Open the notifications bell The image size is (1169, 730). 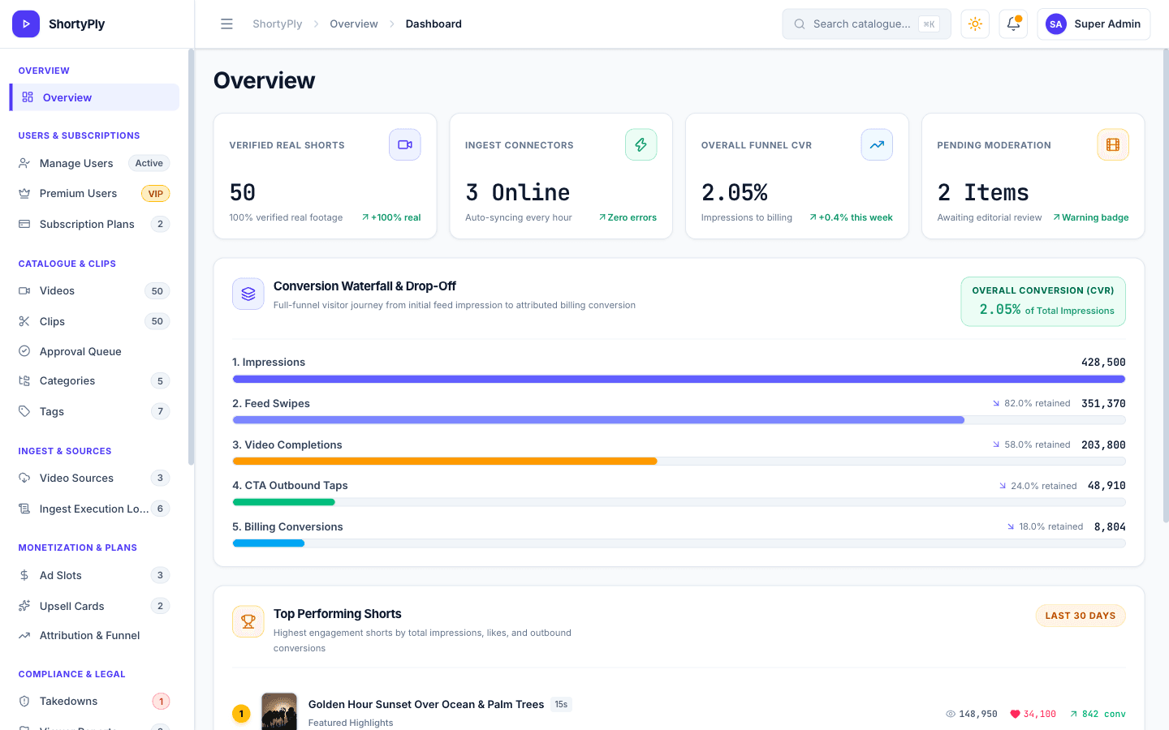point(1013,24)
